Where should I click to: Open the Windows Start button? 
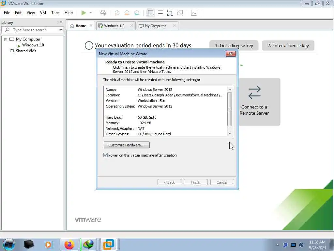(9, 244)
